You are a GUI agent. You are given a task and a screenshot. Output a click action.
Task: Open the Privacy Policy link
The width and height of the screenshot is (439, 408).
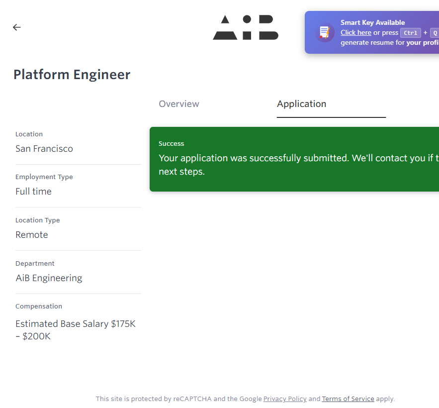(x=285, y=399)
